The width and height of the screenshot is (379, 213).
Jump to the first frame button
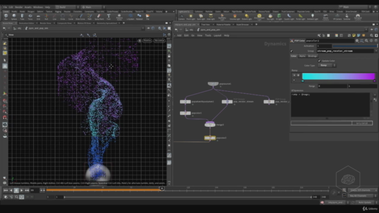click(x=5, y=191)
